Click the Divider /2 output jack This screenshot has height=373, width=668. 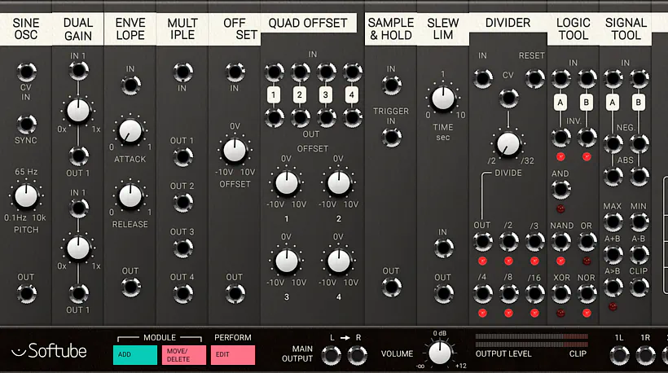508,242
